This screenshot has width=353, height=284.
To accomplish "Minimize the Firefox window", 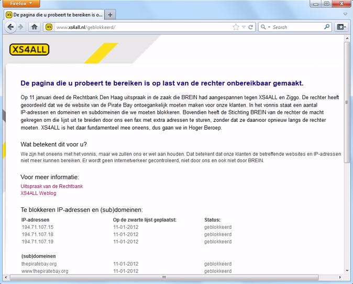I will (315, 4).
